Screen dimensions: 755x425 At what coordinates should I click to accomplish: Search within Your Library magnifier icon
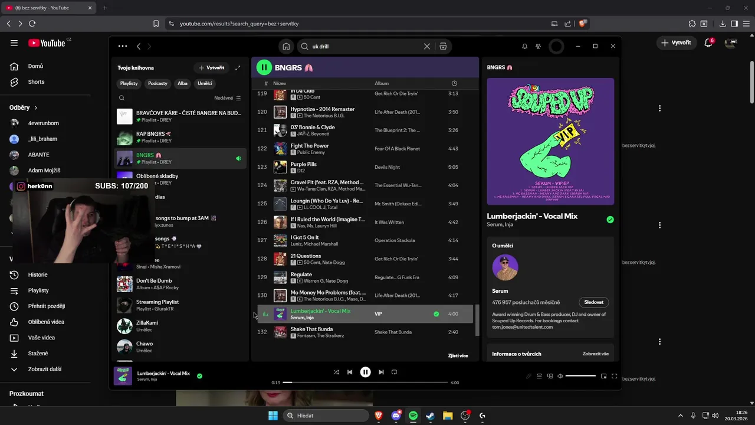coord(122,98)
